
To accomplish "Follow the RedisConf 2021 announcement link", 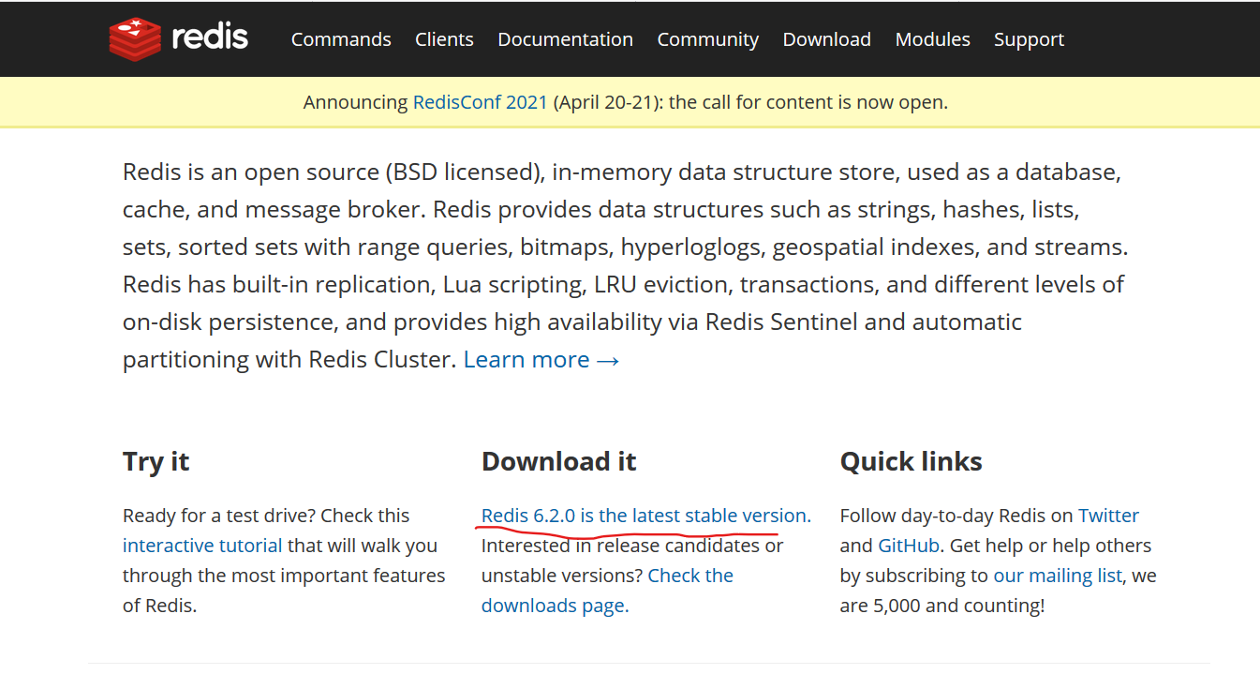I will [x=480, y=102].
